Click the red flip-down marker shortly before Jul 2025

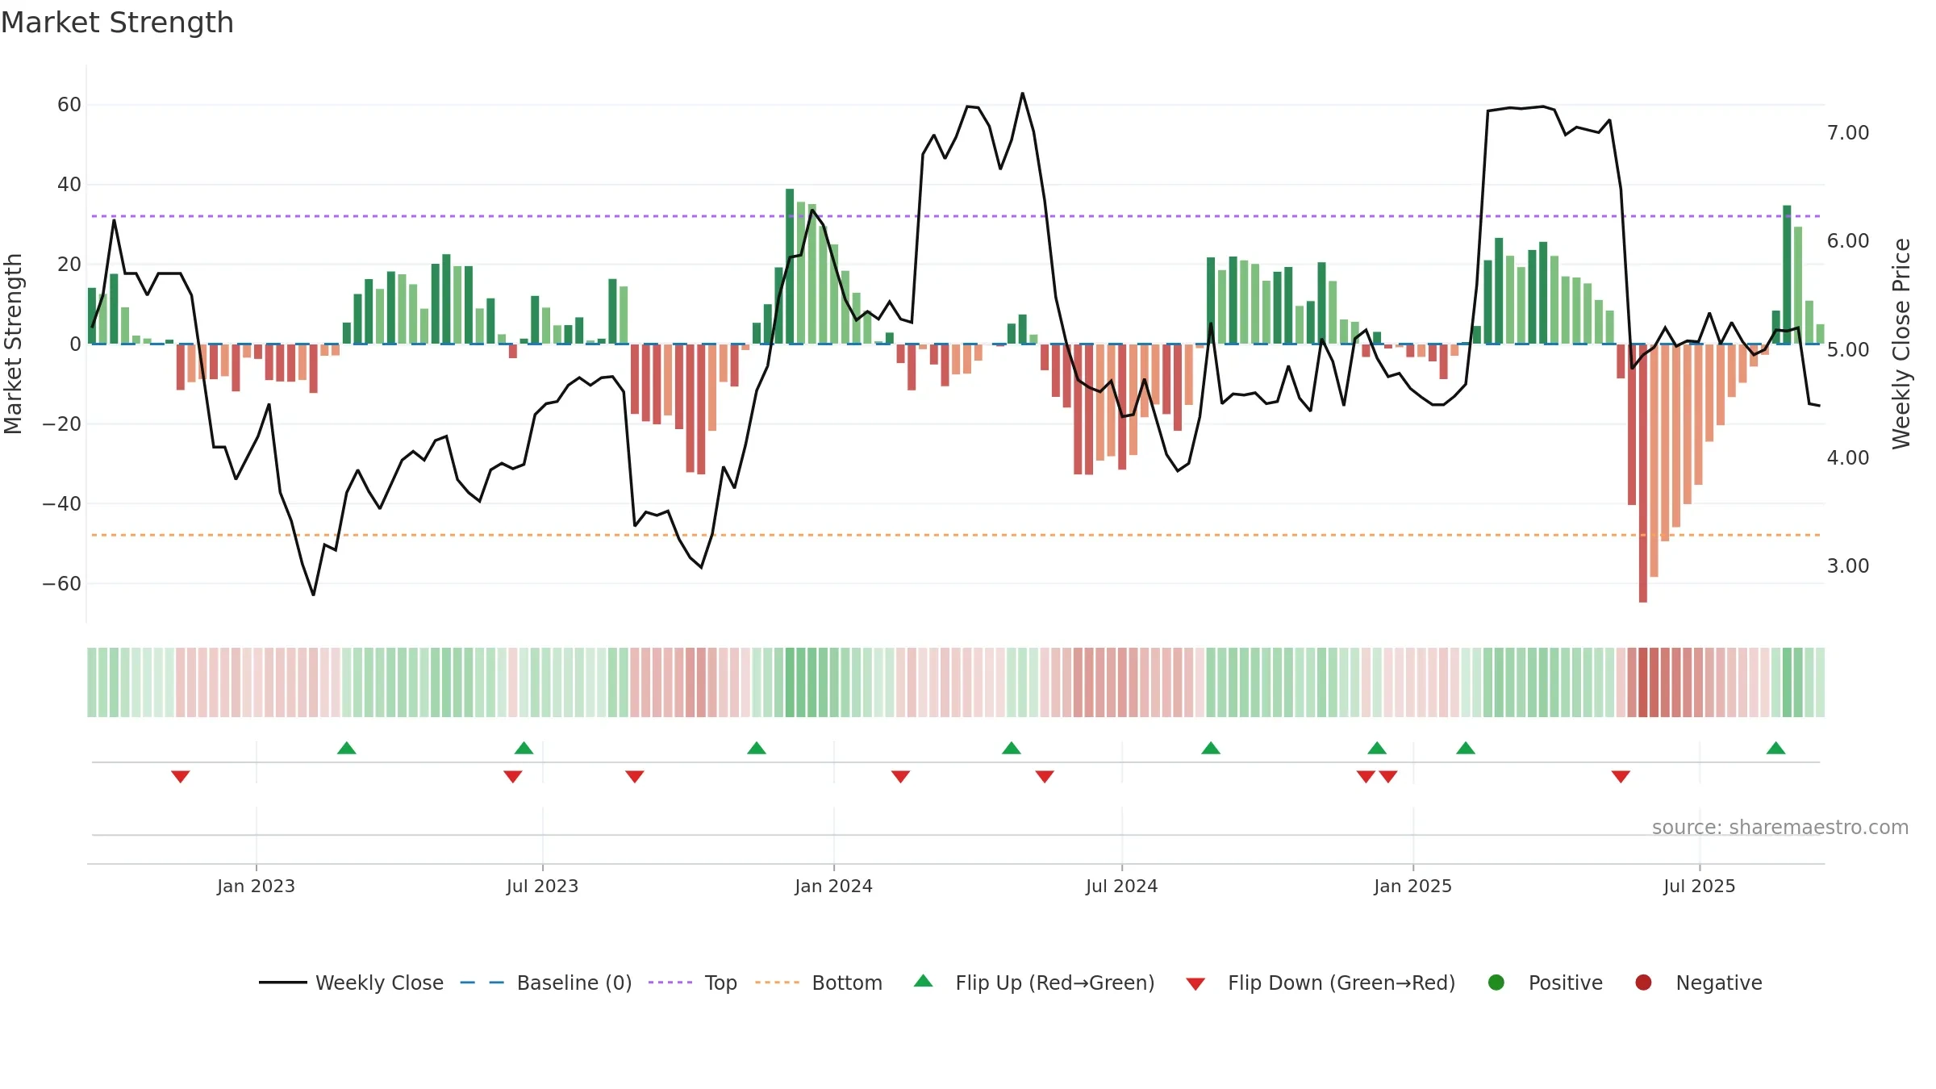(x=1621, y=777)
